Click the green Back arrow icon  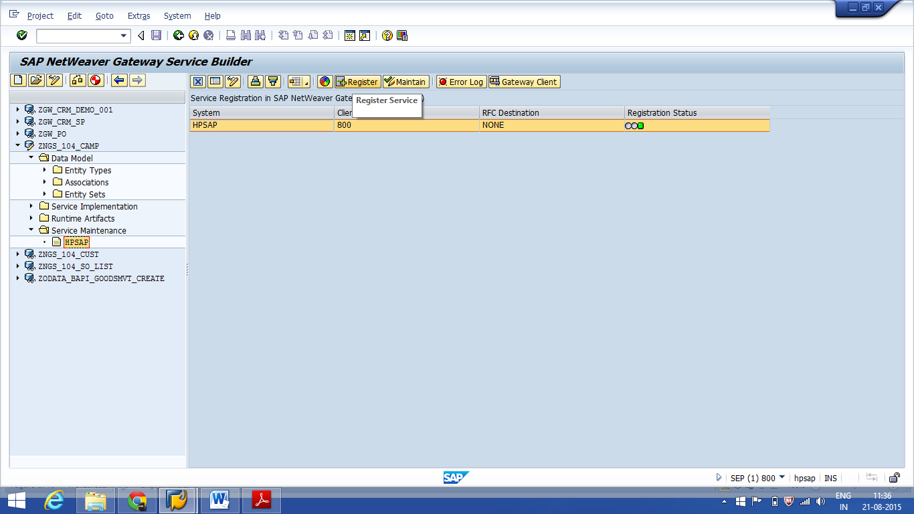click(179, 35)
